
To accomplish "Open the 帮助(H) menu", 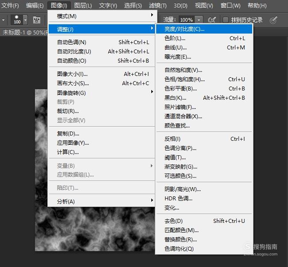I will click(257, 5).
